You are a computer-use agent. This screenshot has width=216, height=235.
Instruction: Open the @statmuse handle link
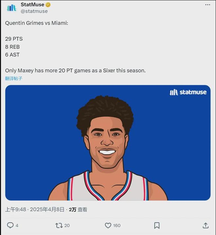pos(34,11)
